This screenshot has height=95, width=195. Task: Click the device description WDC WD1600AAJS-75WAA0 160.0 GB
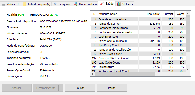[63, 21]
